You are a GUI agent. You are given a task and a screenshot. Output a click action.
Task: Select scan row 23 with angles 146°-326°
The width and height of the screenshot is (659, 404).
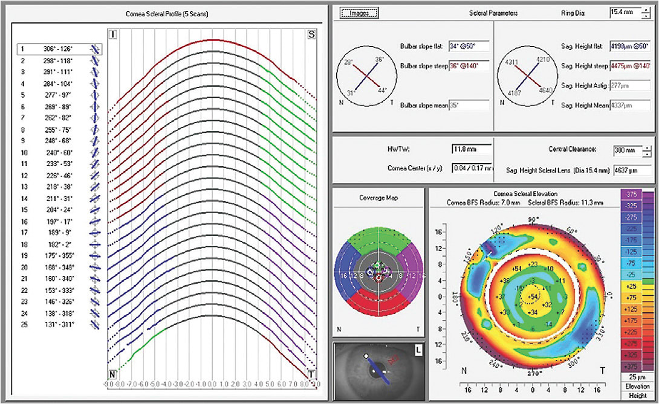[x=59, y=301]
